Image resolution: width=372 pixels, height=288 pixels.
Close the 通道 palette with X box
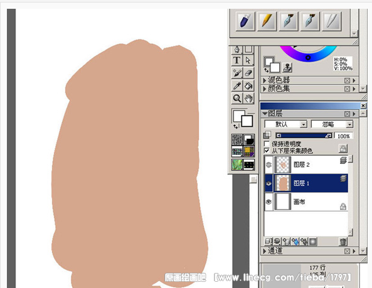(347, 251)
